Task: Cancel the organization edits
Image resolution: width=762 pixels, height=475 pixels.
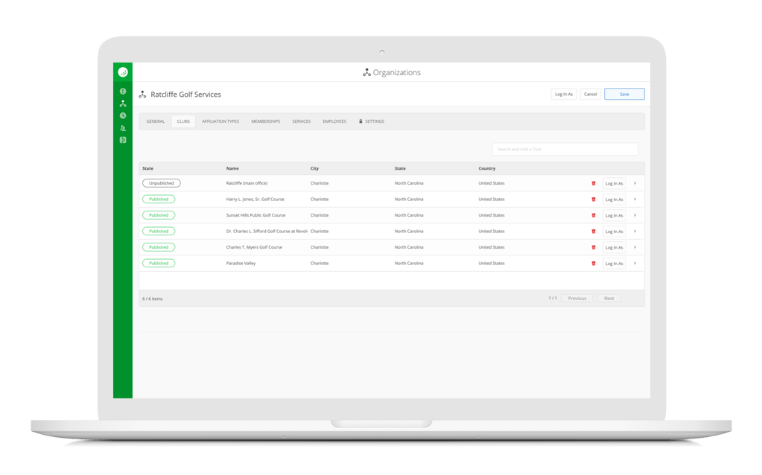Action: [591, 95]
